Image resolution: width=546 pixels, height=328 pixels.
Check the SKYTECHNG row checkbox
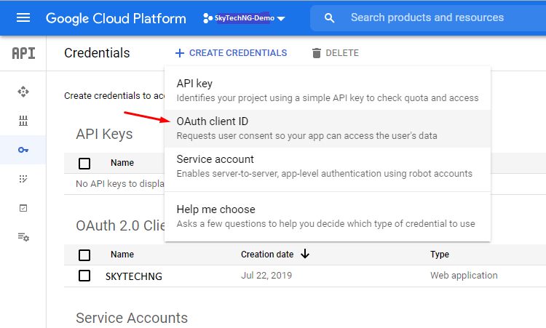84,276
